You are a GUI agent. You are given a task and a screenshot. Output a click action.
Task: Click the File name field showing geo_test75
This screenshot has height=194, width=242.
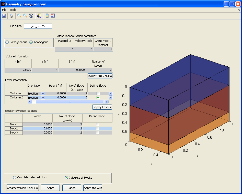(38, 26)
